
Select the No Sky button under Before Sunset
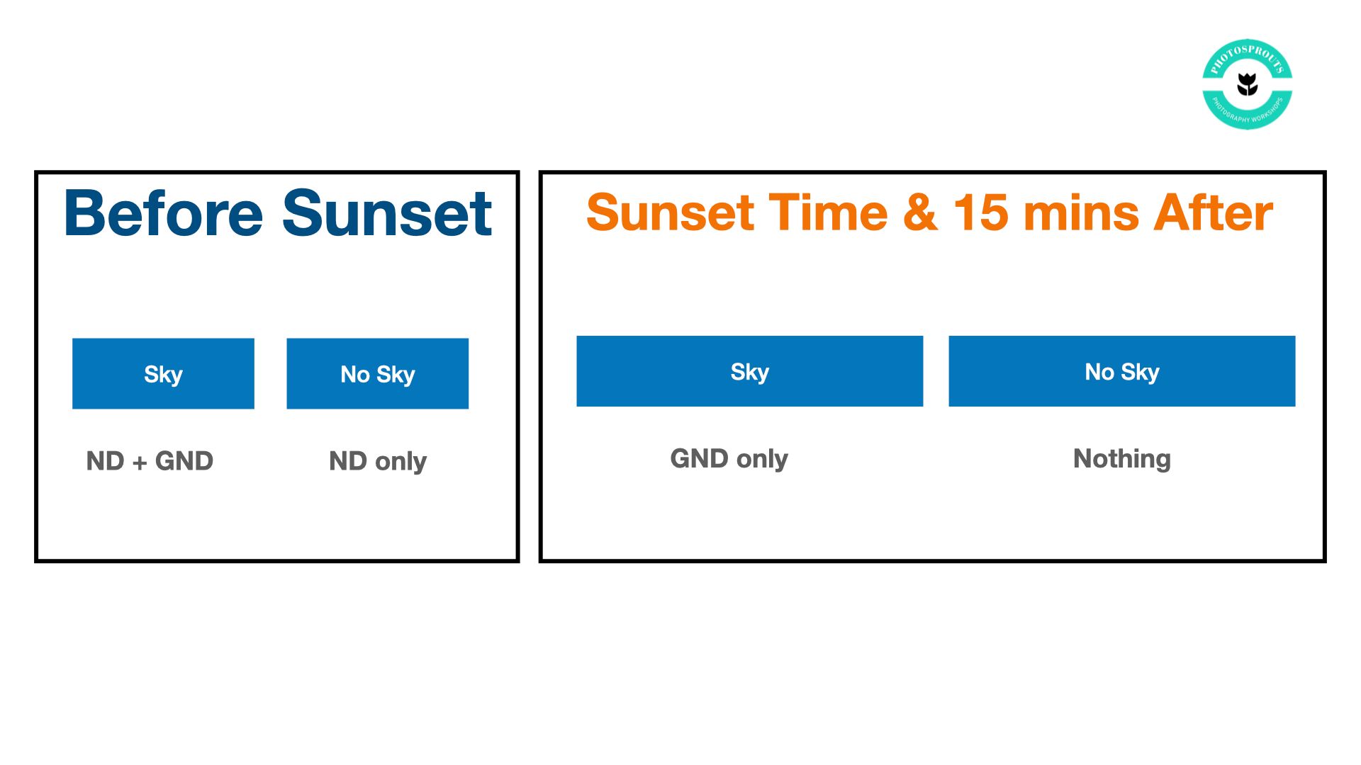(x=377, y=373)
